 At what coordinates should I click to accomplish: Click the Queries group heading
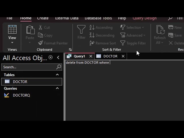[10, 88]
